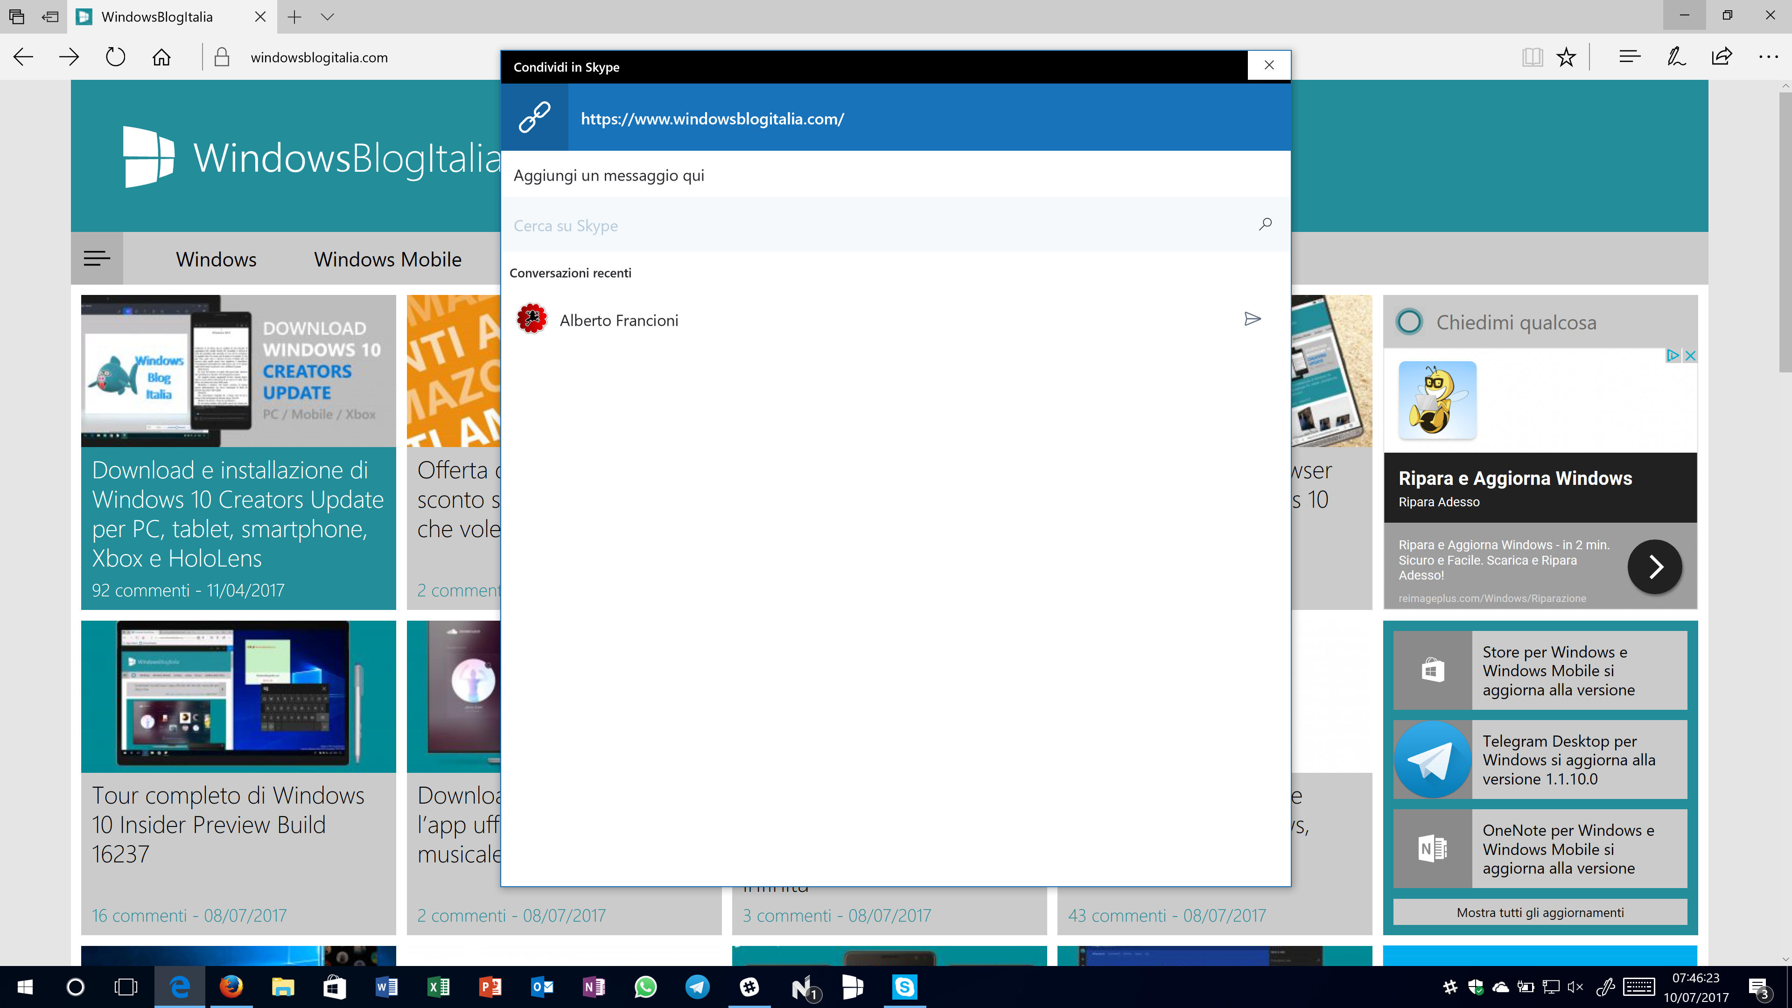1792x1008 pixels.
Task: Click Alberto Francioni's avatar
Action: point(532,319)
